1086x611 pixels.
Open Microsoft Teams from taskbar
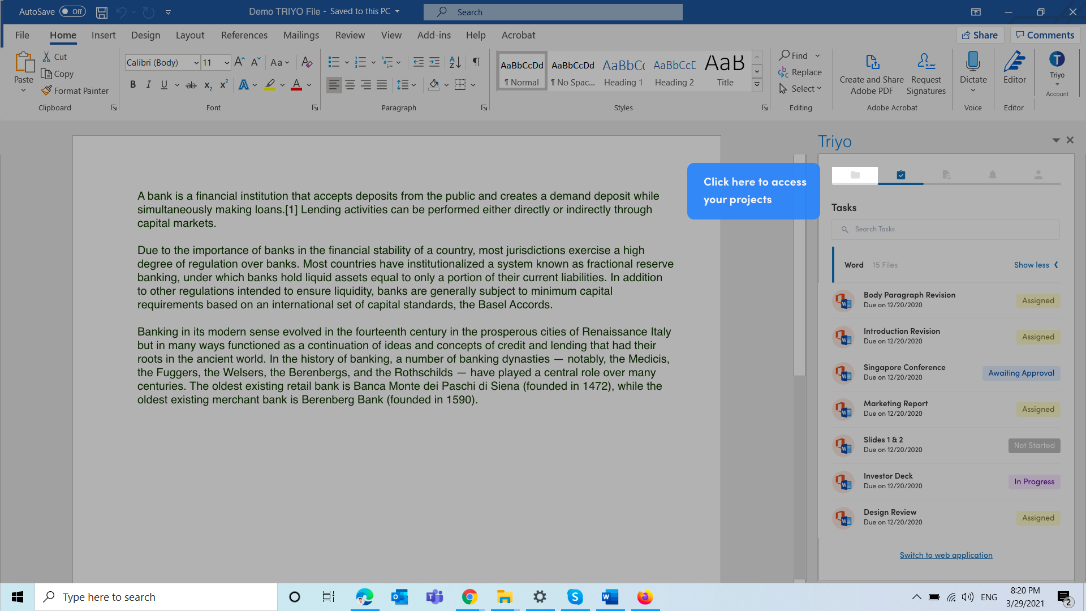434,597
